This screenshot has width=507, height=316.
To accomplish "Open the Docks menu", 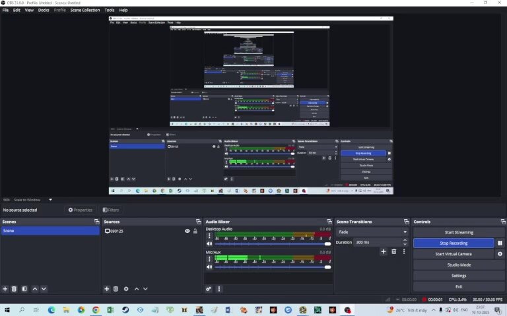I will (44, 11).
